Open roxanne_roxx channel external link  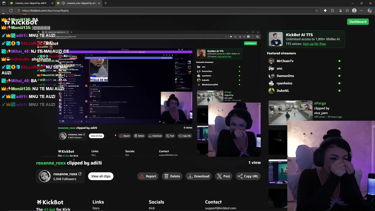click(80, 174)
